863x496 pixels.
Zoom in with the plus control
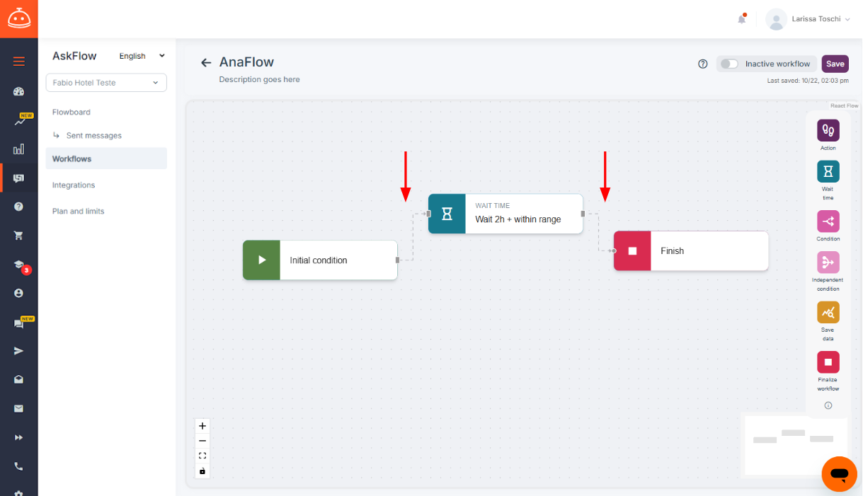click(x=202, y=426)
